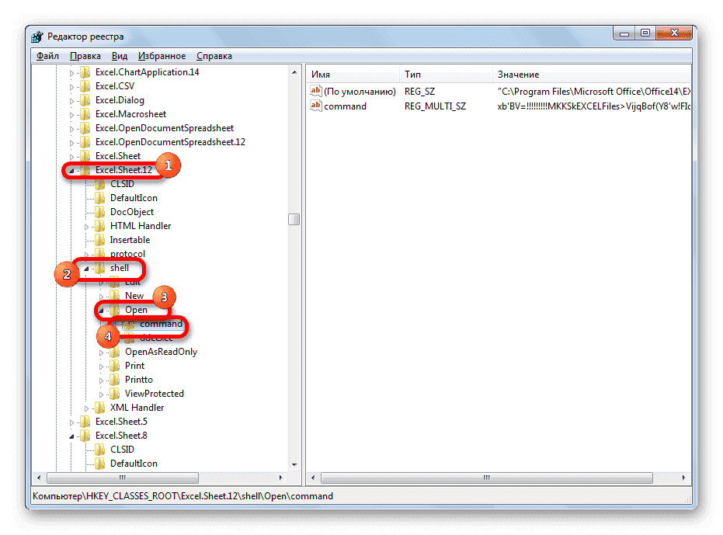Screen dimensions: 723x535
Task: Click the tree pane horizontal scroll left arrow
Action: (39, 478)
